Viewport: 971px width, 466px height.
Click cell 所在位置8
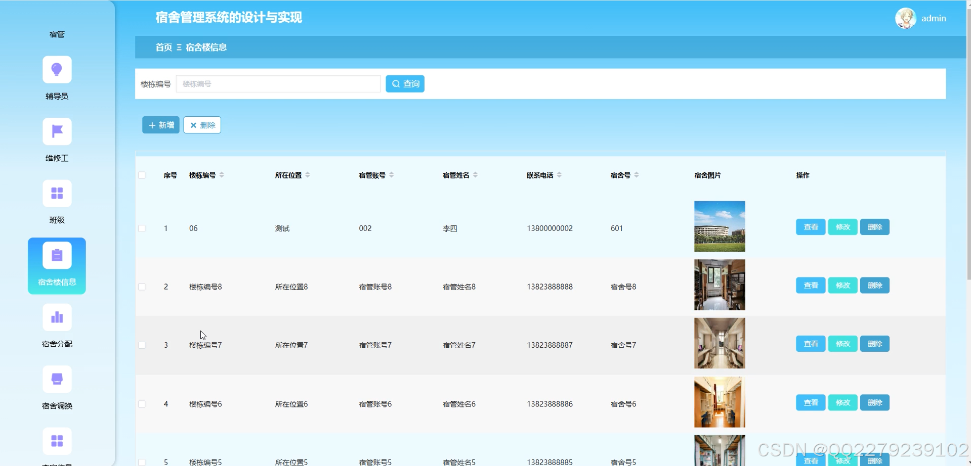(x=291, y=287)
